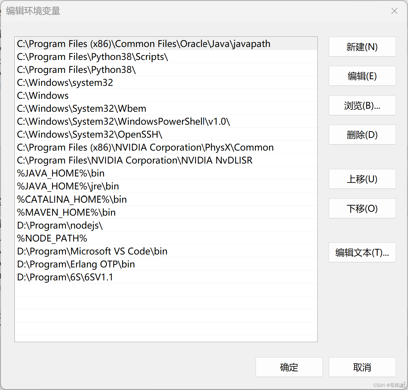Move entry up with 上移(U)
The image size is (408, 390).
362,179
